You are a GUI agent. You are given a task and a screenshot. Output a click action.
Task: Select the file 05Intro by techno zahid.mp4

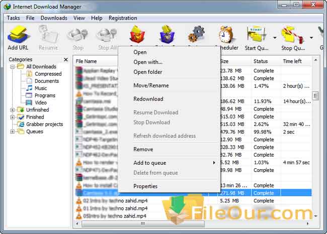(115, 216)
